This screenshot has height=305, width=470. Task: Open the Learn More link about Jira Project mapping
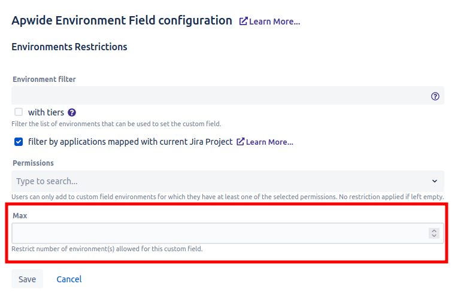(269, 142)
